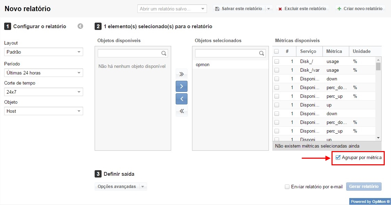Click the move all right double-arrow icon

click(181, 74)
